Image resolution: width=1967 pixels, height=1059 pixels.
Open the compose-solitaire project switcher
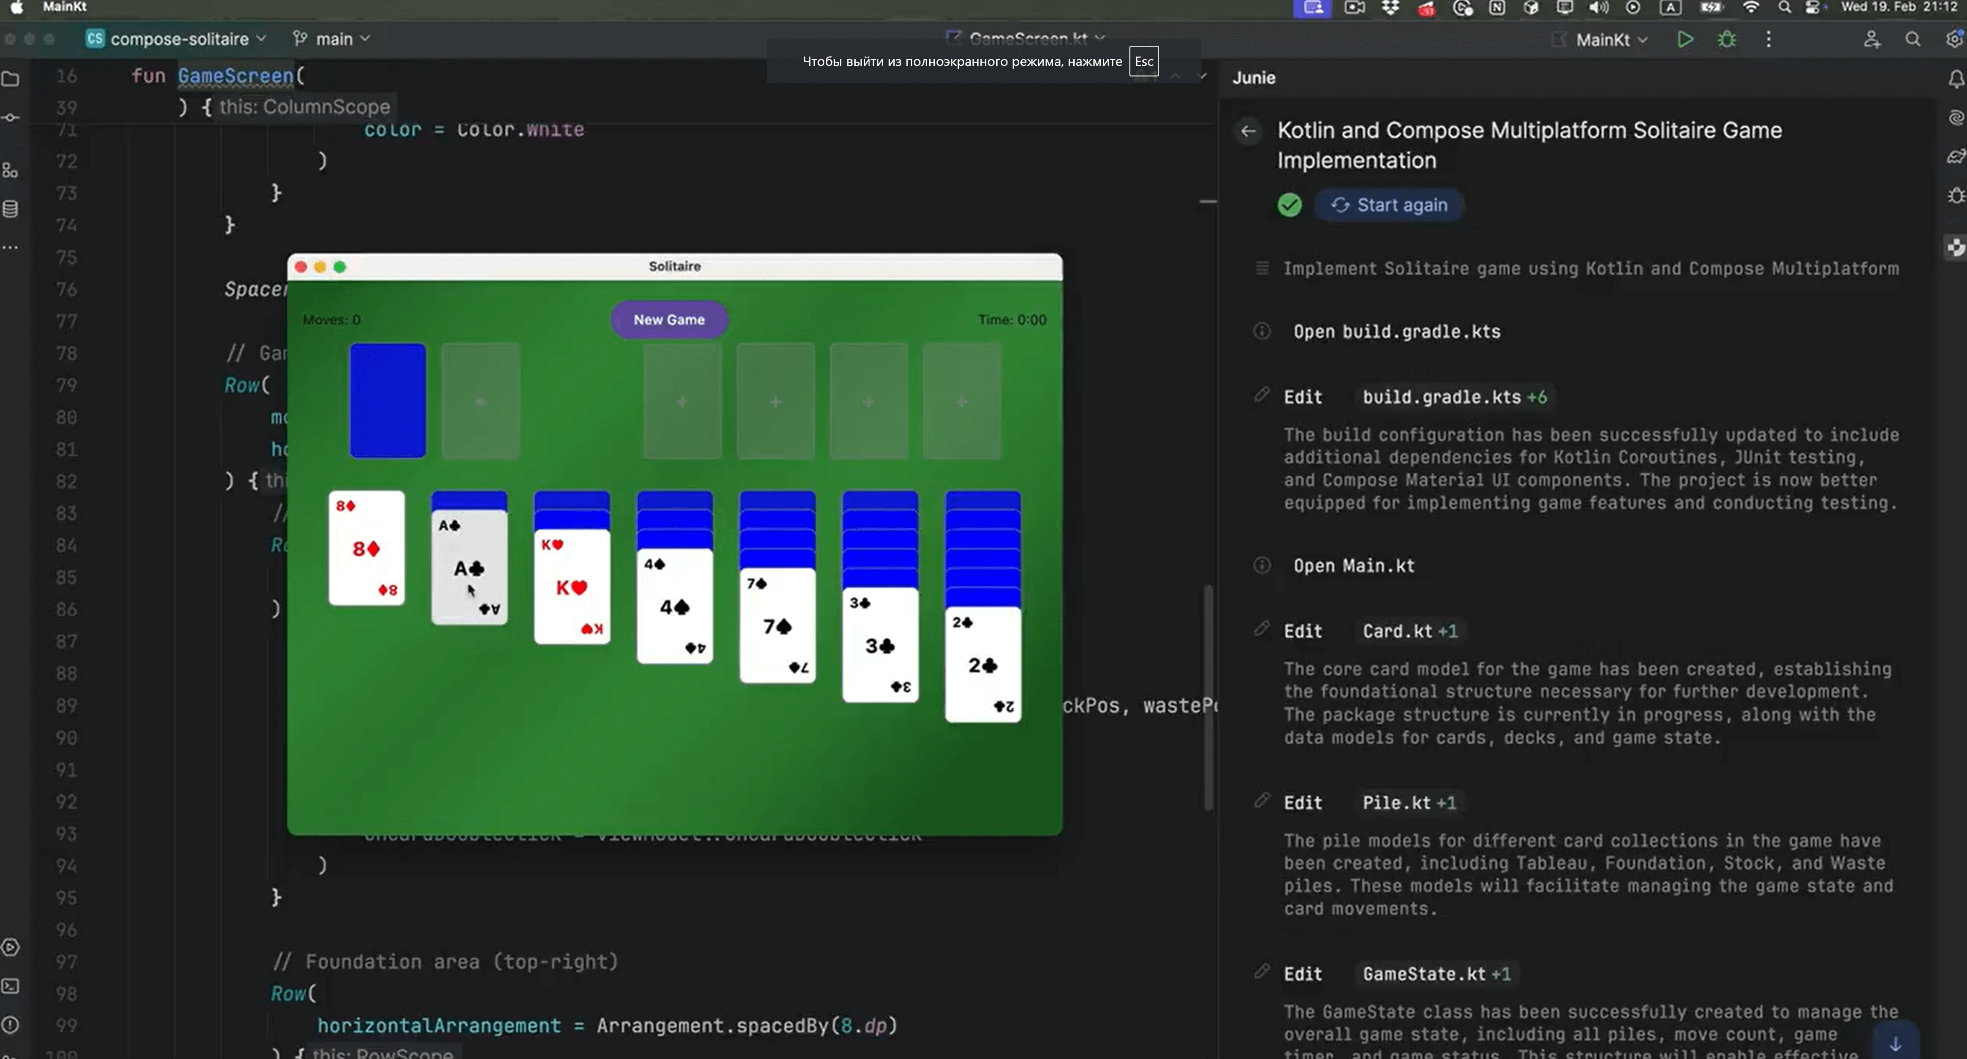[176, 38]
